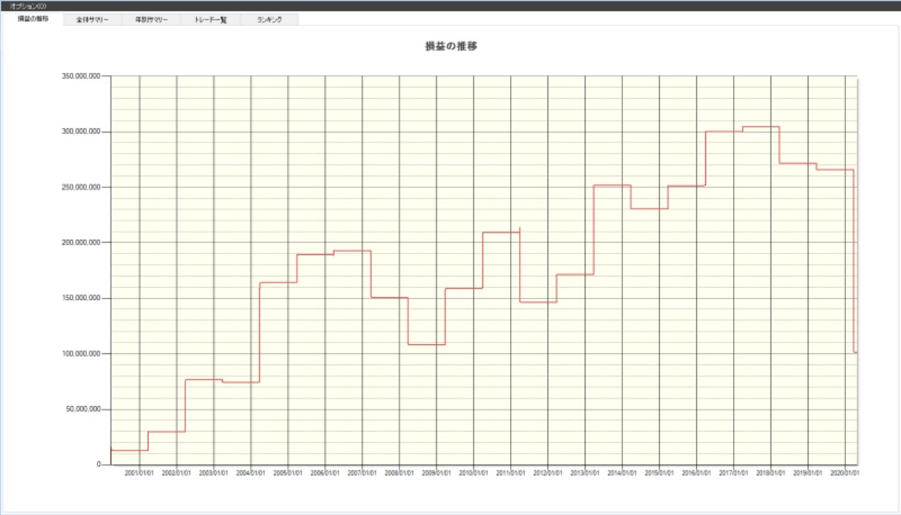
Task: Click the 2017 peak plateau of red line
Action: tap(761, 127)
